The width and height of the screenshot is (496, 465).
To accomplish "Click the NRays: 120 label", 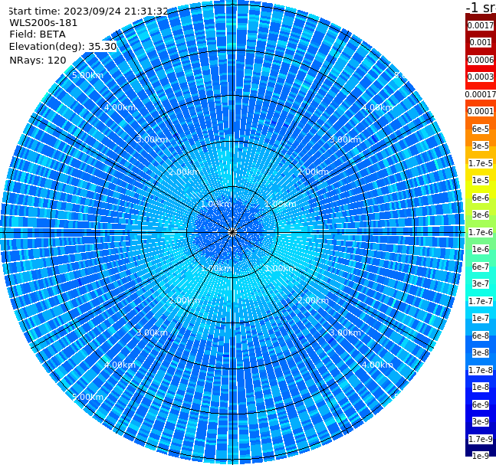I will tap(38, 60).
